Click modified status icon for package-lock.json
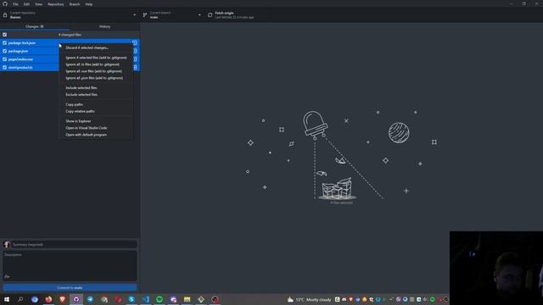Image resolution: width=543 pixels, height=305 pixels. [x=135, y=43]
